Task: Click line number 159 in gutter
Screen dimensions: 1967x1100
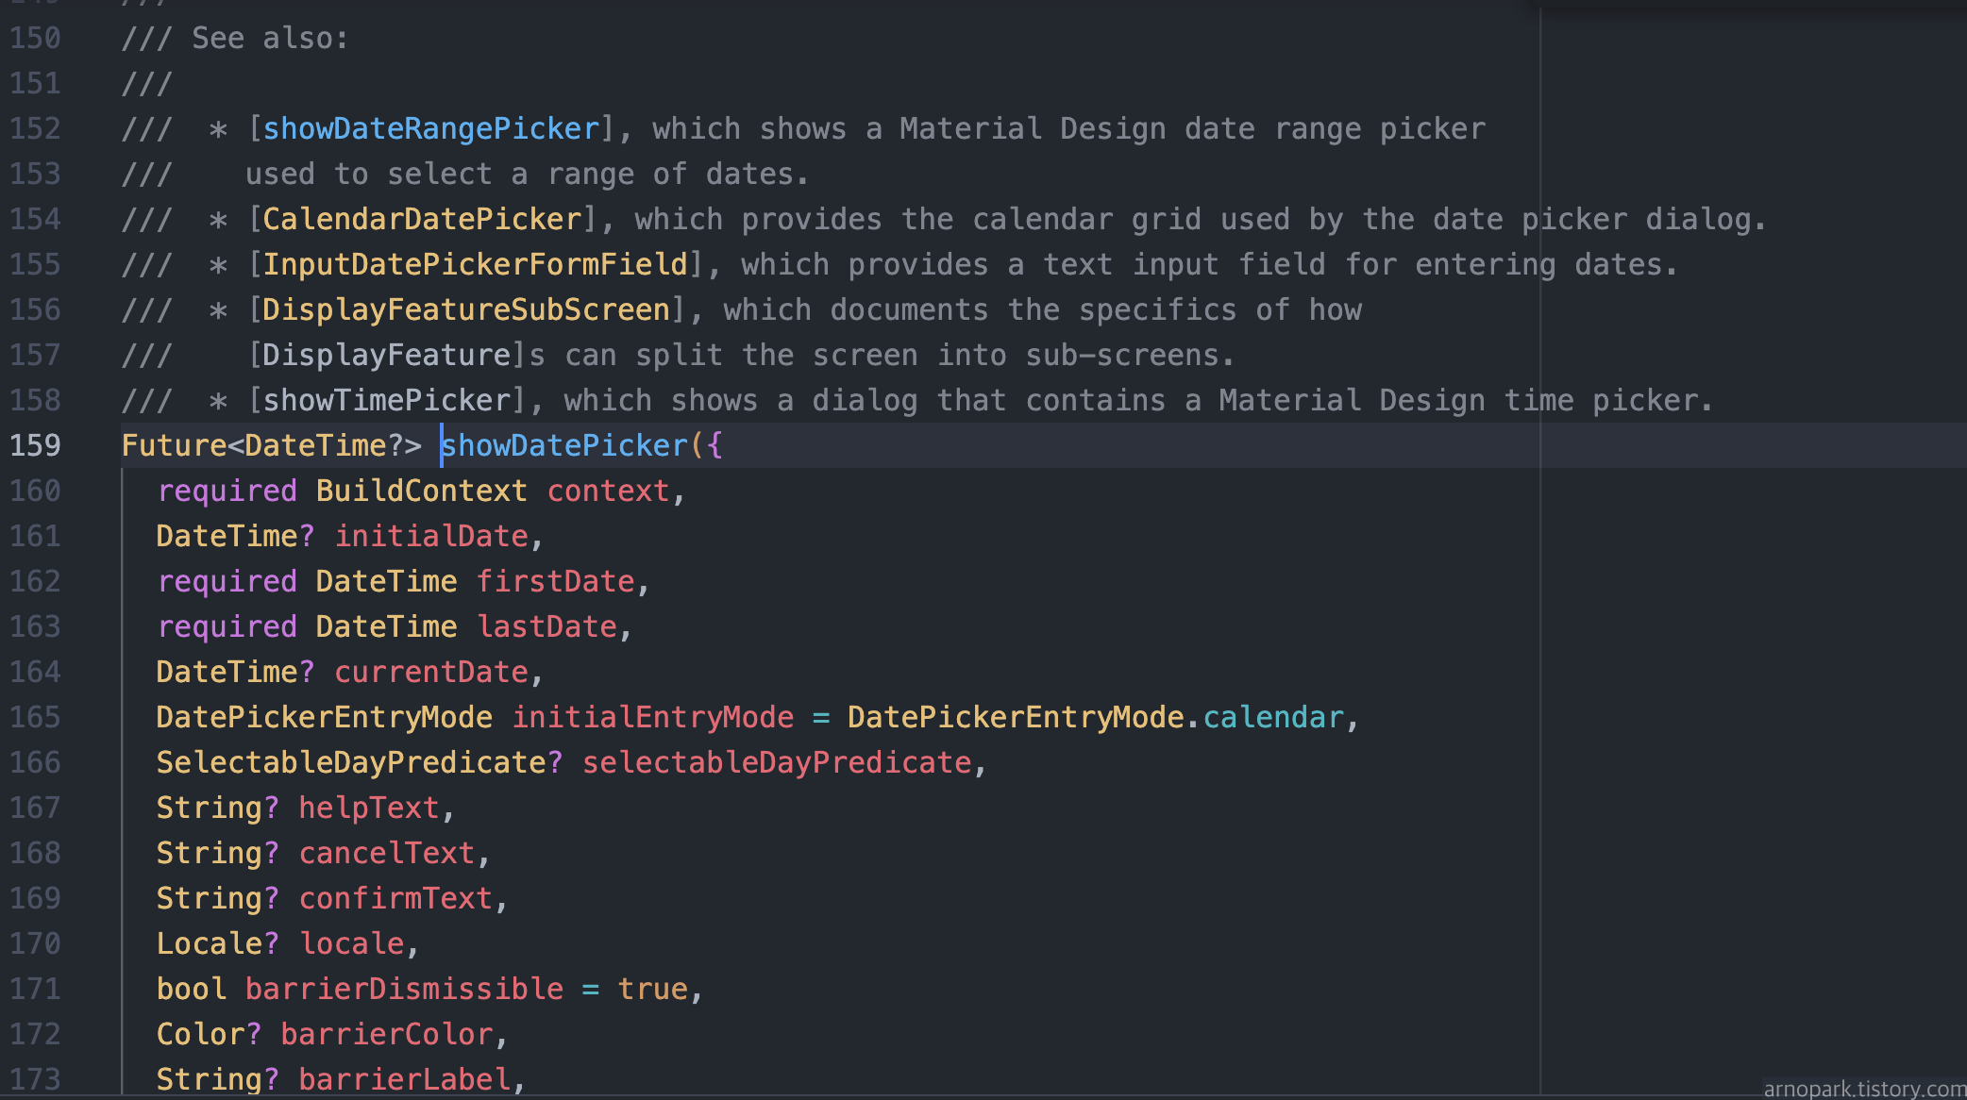Action: tap(35, 445)
